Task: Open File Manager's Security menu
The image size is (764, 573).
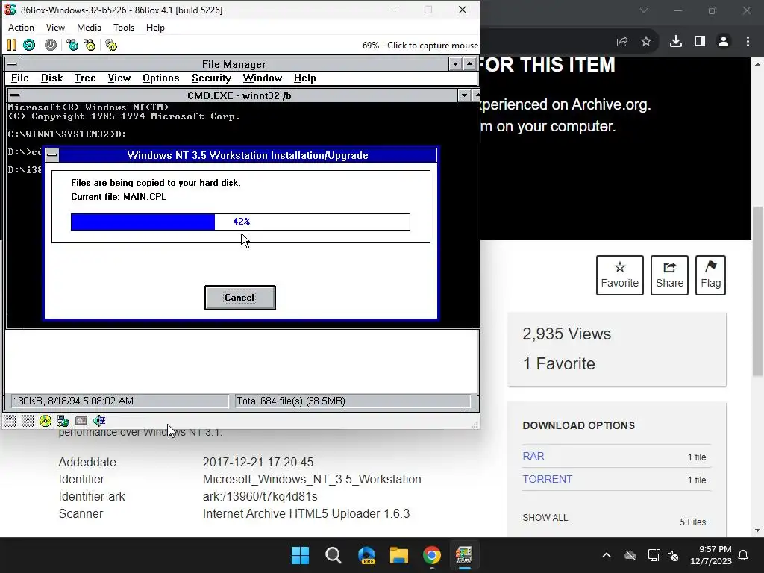Action: (211, 78)
